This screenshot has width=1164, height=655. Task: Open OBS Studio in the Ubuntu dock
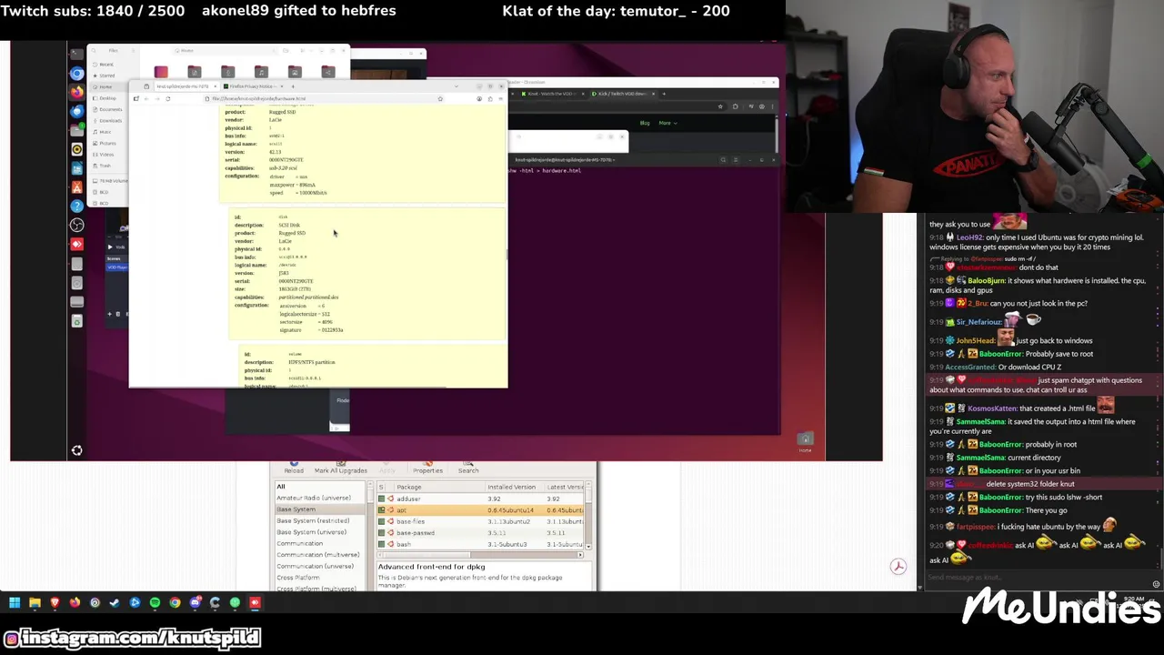point(77,225)
